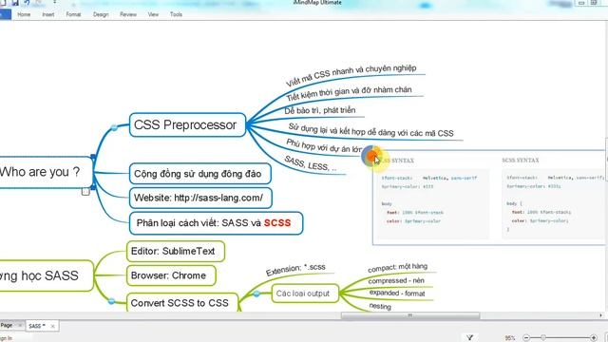Open the Tools ribbon tab

tap(176, 14)
